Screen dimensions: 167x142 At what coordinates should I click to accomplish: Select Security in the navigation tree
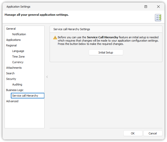pyautogui.click(x=11, y=79)
